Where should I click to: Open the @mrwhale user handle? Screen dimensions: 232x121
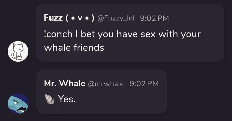(106, 84)
